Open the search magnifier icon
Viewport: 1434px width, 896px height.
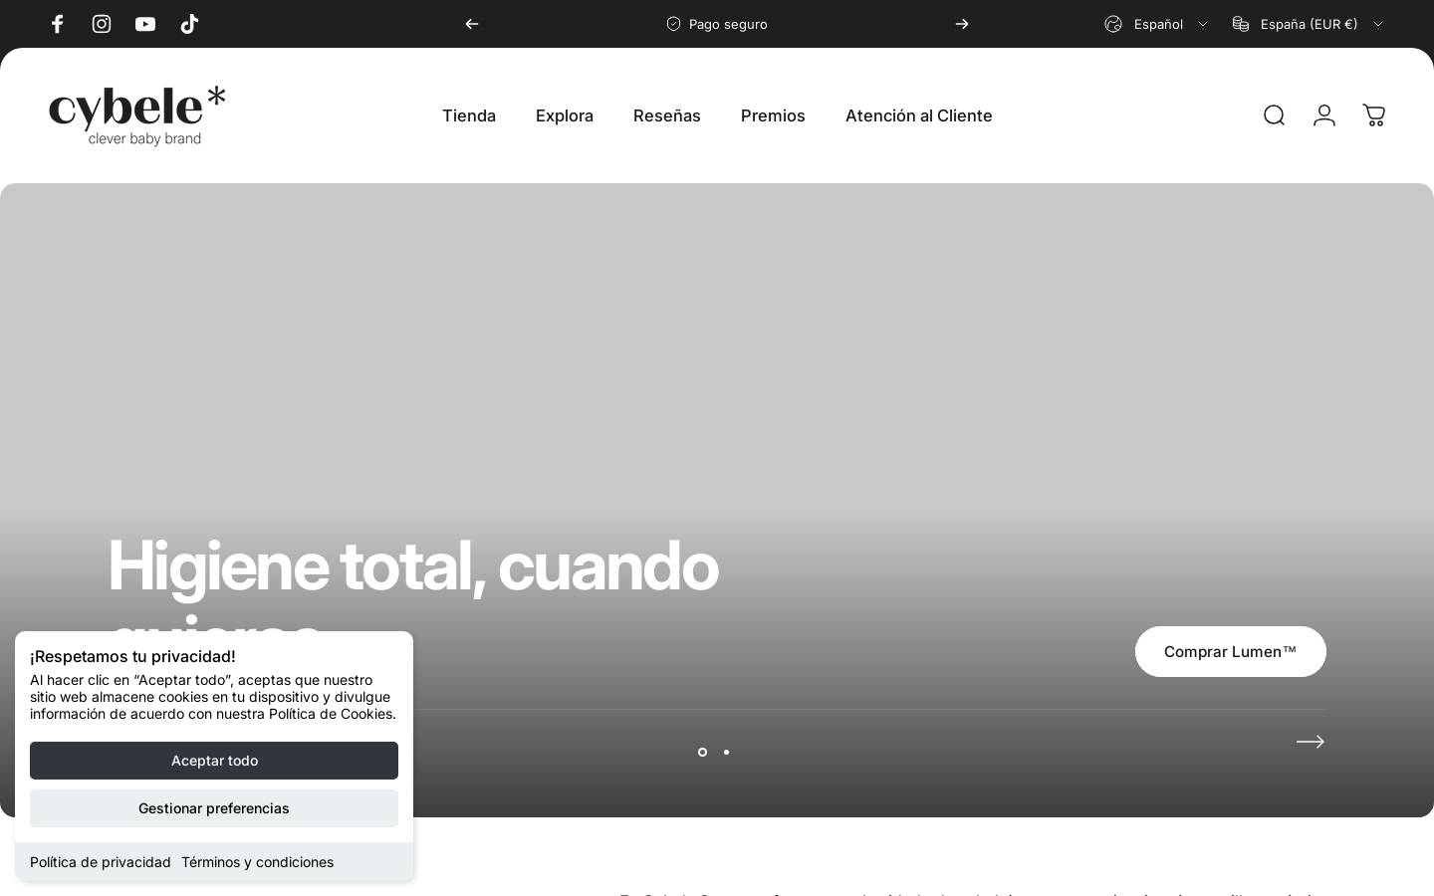tap(1275, 115)
